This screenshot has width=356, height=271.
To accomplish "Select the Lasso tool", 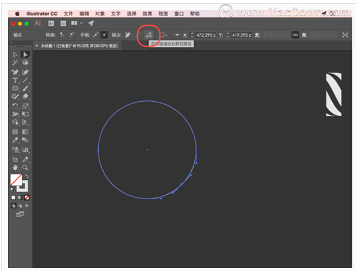I will tap(25, 62).
